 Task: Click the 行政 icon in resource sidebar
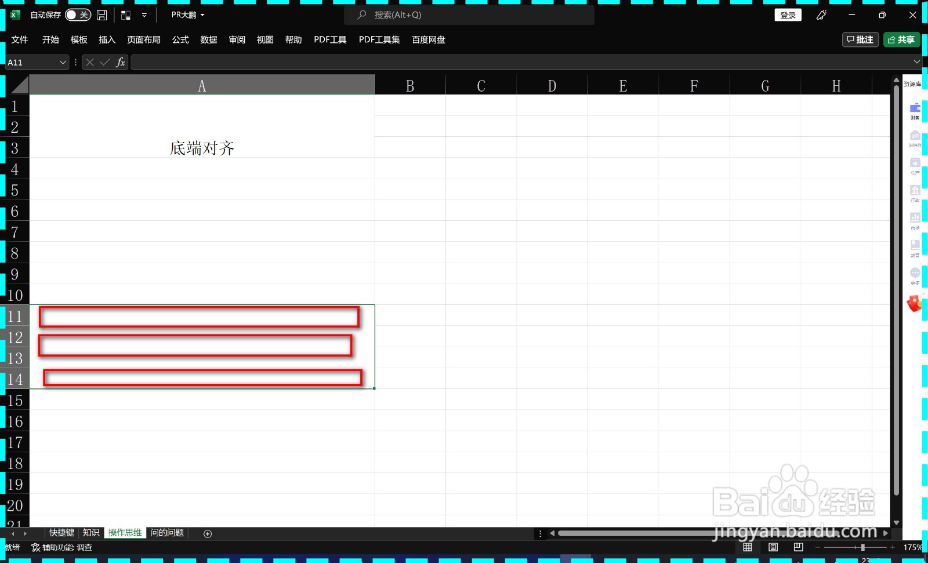tap(915, 194)
